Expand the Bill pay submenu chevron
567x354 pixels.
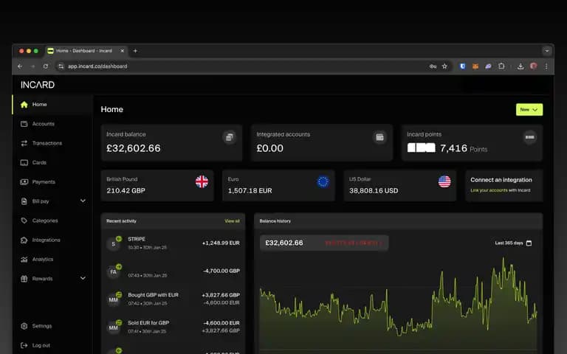tap(83, 201)
